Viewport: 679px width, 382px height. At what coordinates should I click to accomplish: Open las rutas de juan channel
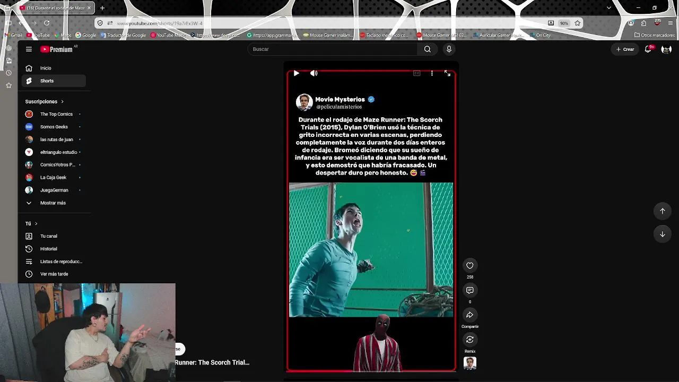click(54, 140)
